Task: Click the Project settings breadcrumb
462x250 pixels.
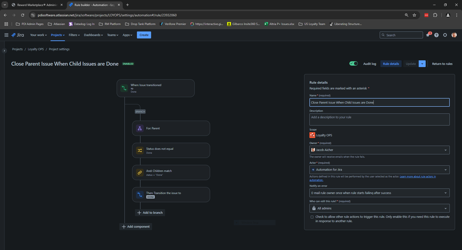Action: [x=59, y=49]
